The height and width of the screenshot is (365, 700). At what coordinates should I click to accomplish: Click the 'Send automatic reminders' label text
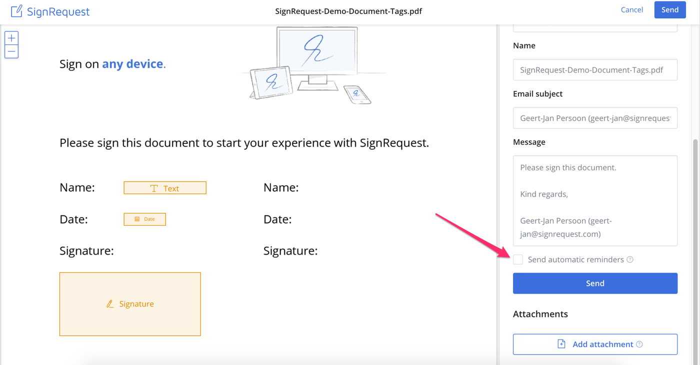(575, 260)
